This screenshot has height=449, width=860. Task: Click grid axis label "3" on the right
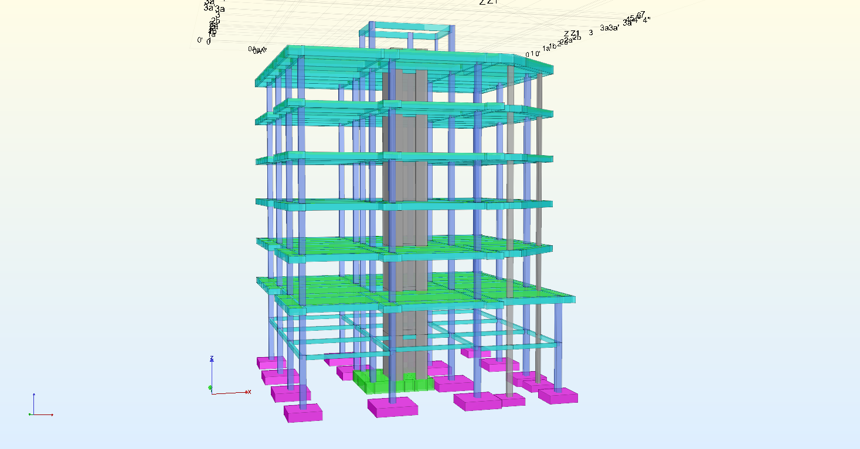coord(591,32)
